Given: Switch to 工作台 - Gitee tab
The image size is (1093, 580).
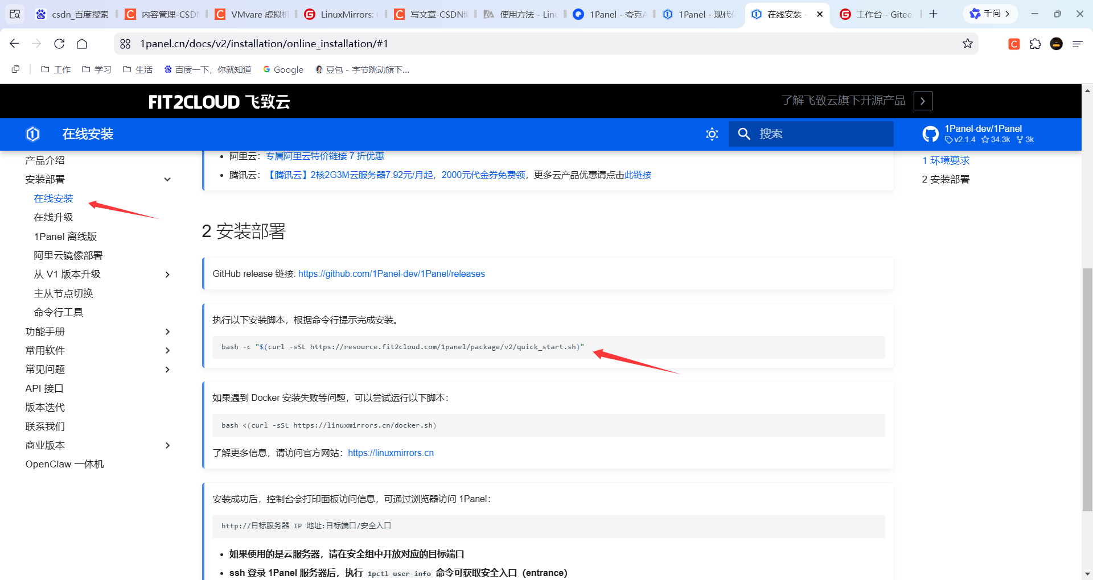Looking at the screenshot, I should pyautogui.click(x=877, y=14).
